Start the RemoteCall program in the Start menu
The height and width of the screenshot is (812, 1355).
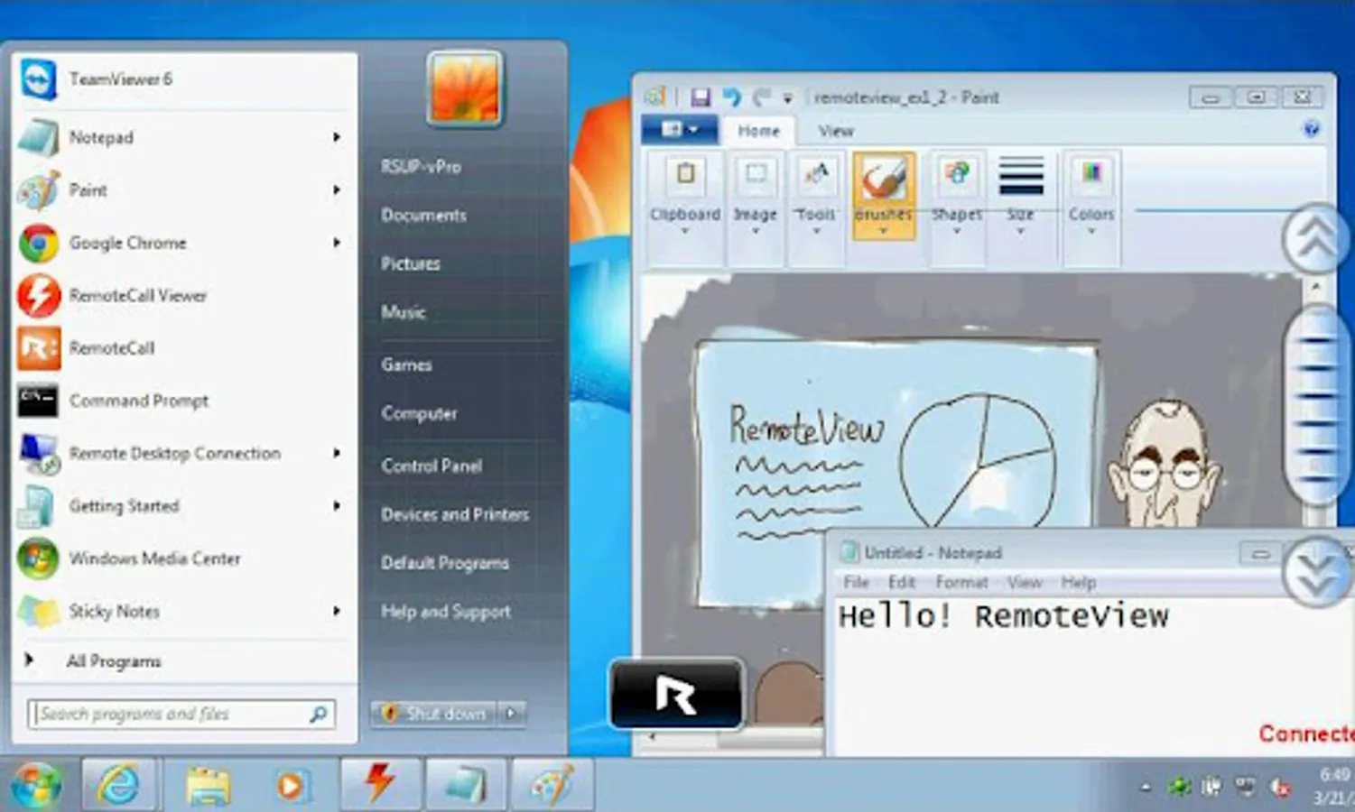click(184, 347)
